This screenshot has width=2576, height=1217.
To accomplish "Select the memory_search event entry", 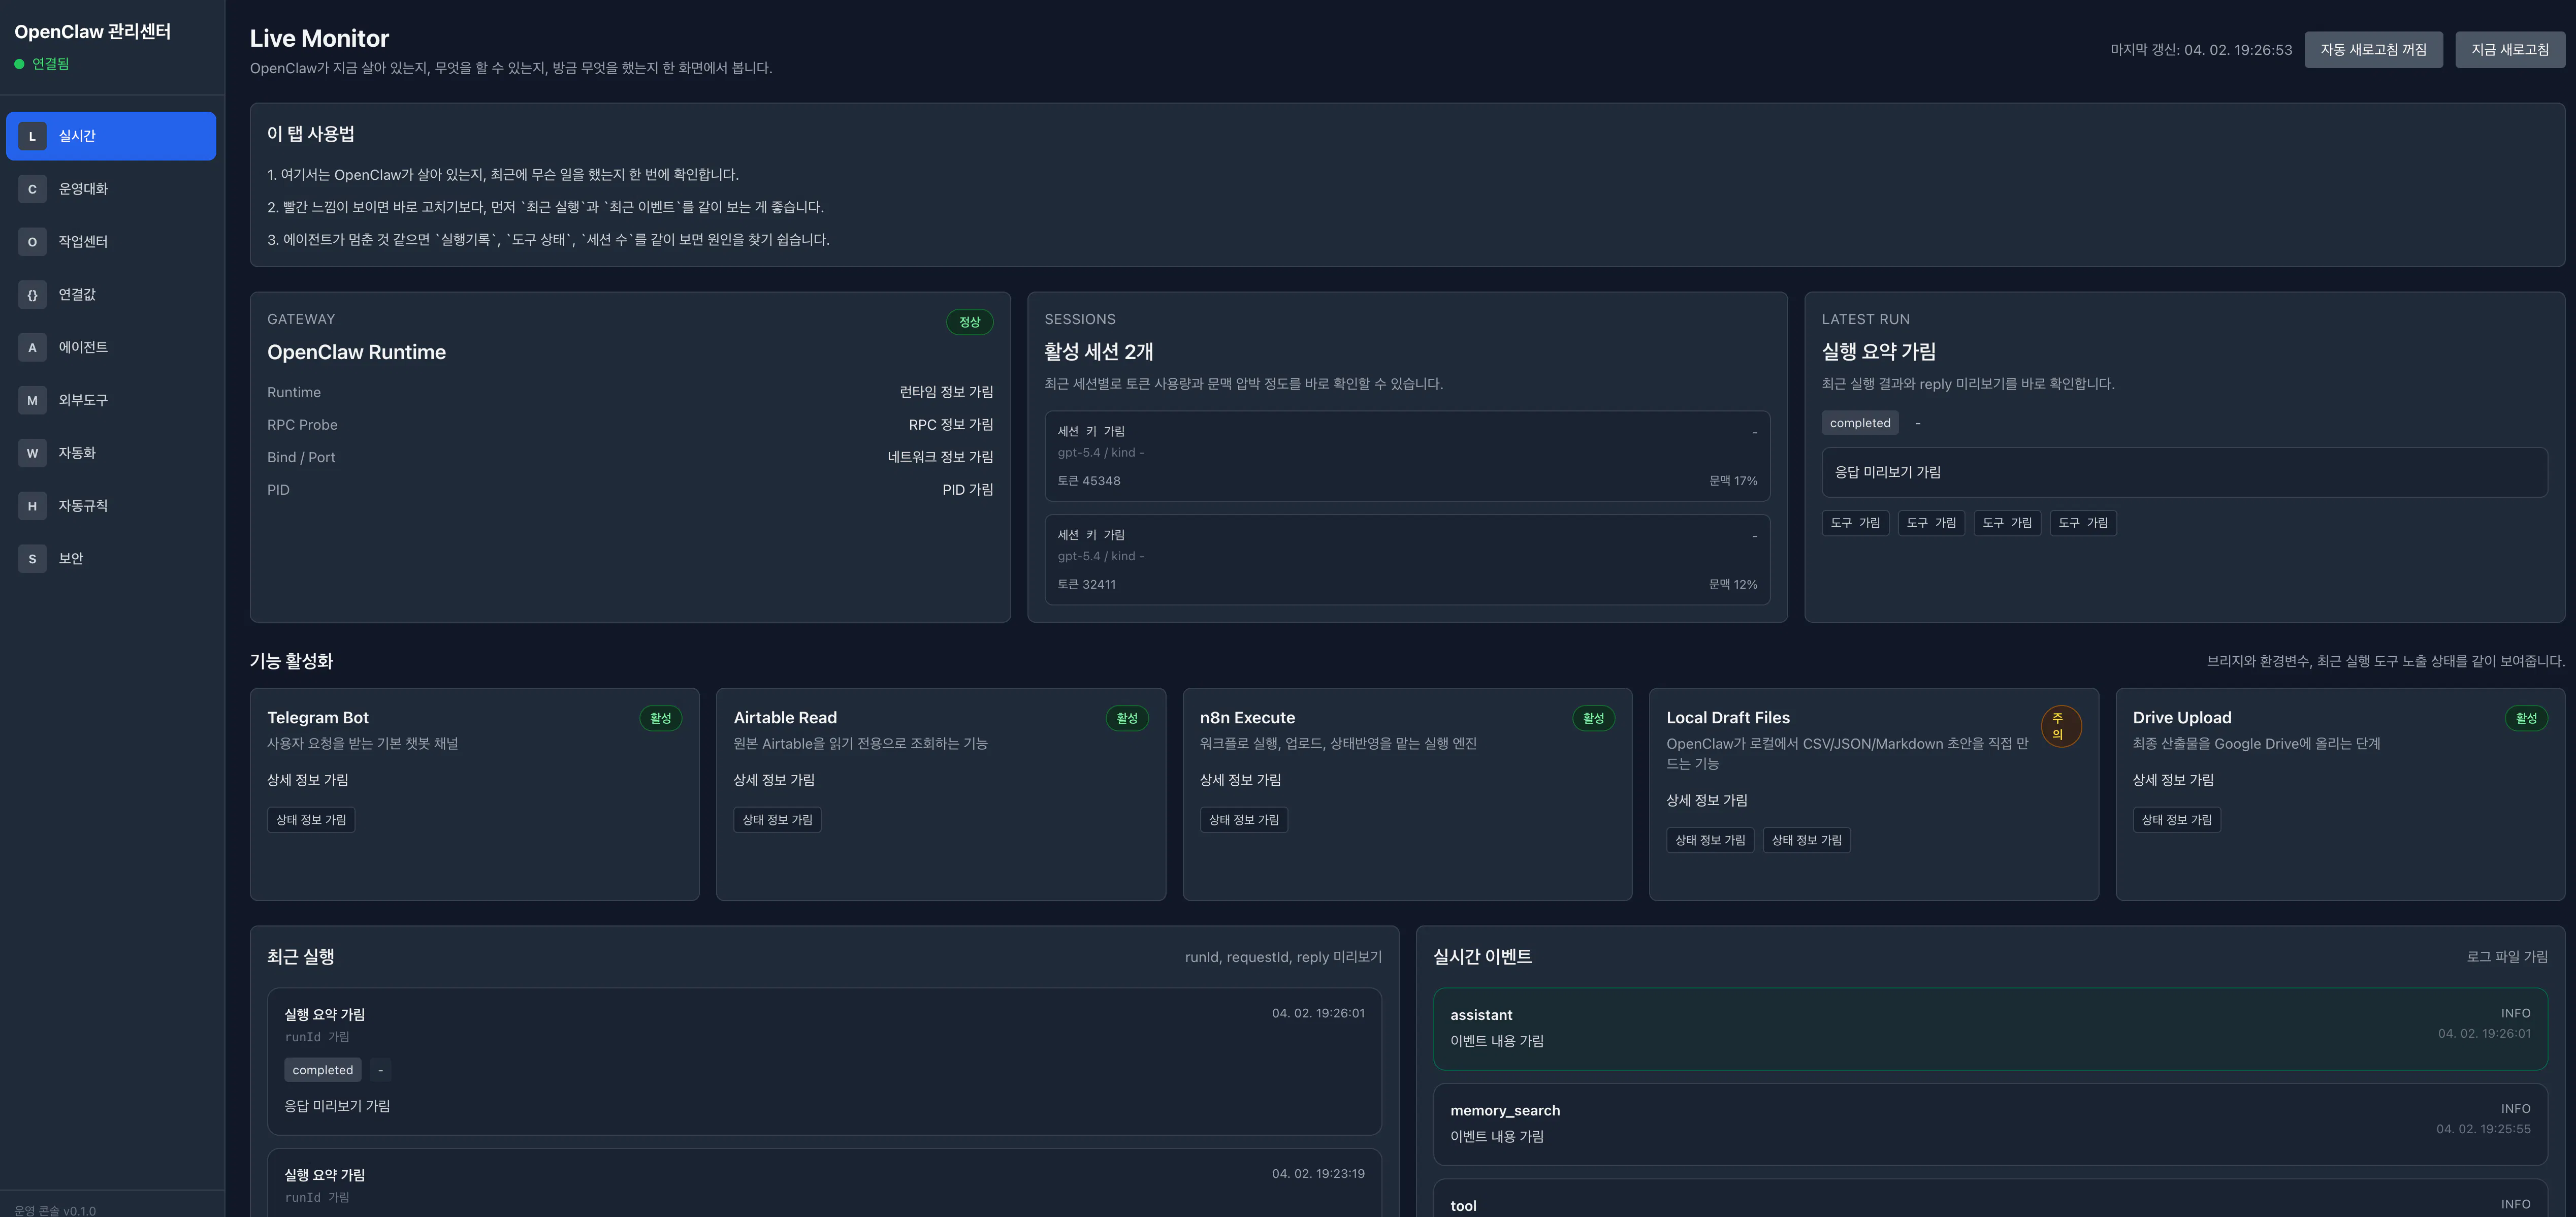I will (x=1989, y=1123).
